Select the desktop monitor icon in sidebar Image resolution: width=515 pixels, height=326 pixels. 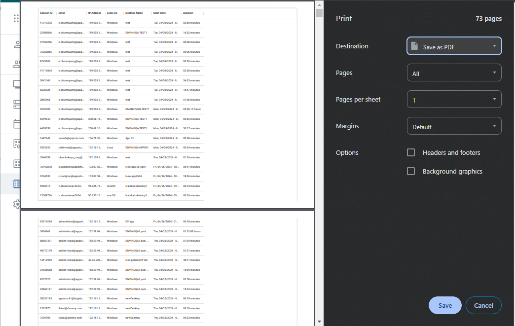pyautogui.click(x=17, y=84)
